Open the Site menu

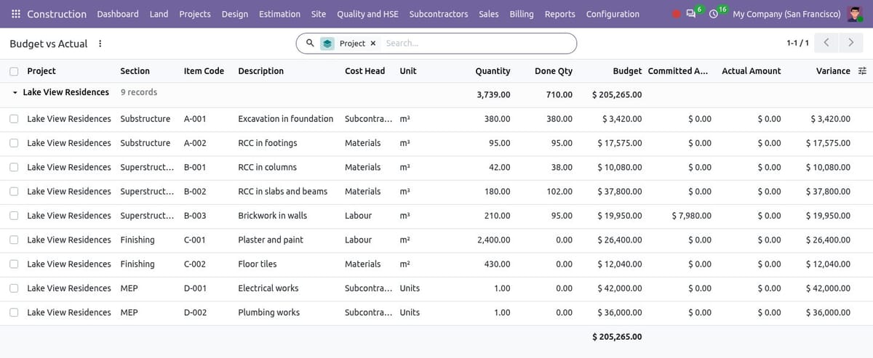(319, 14)
